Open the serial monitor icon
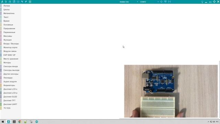 pos(165,2)
